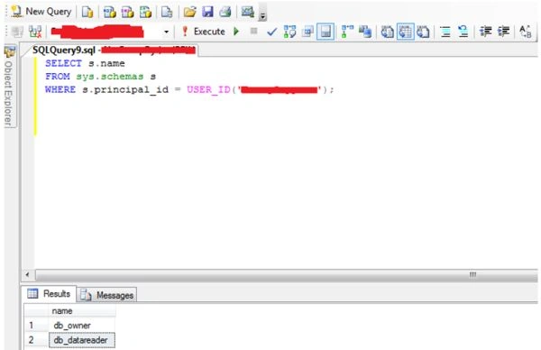Parse the query with the blue checkmark
This screenshot has width=541, height=350.
pyautogui.click(x=272, y=32)
